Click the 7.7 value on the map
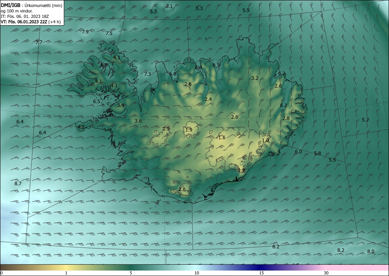 point(39,42)
